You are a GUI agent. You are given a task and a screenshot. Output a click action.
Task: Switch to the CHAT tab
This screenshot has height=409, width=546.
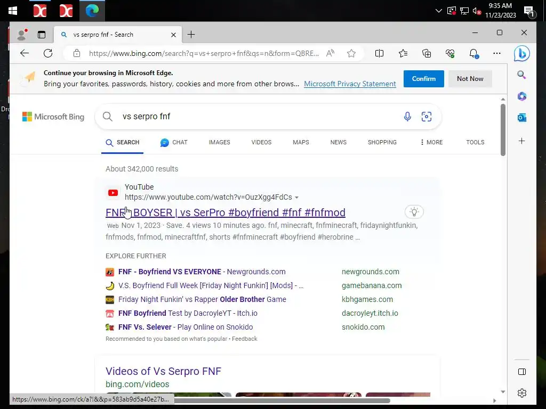point(174,143)
